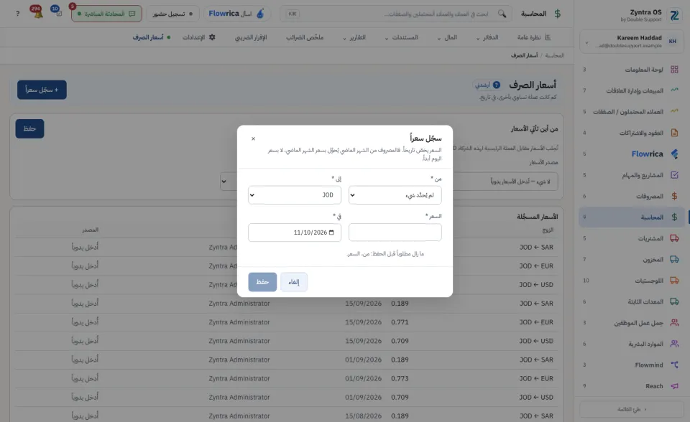Click إلغاء to cancel the dialog
The image size is (690, 422).
coord(293,282)
